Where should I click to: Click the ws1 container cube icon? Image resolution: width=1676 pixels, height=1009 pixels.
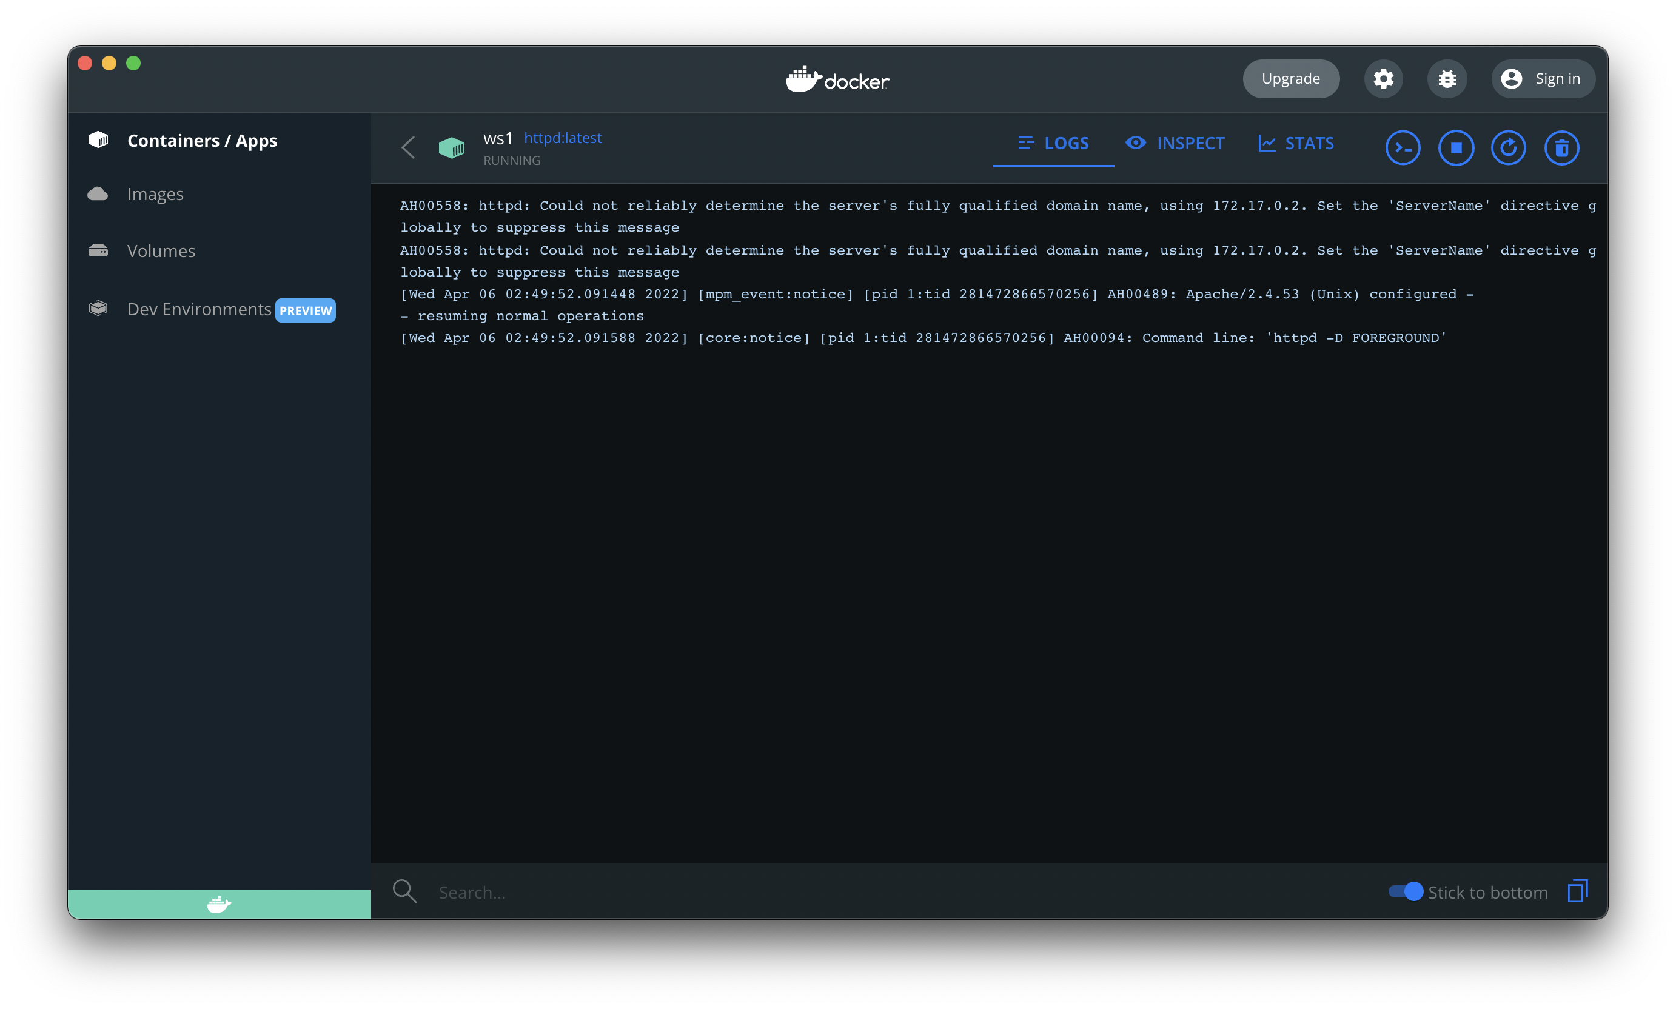(x=452, y=147)
